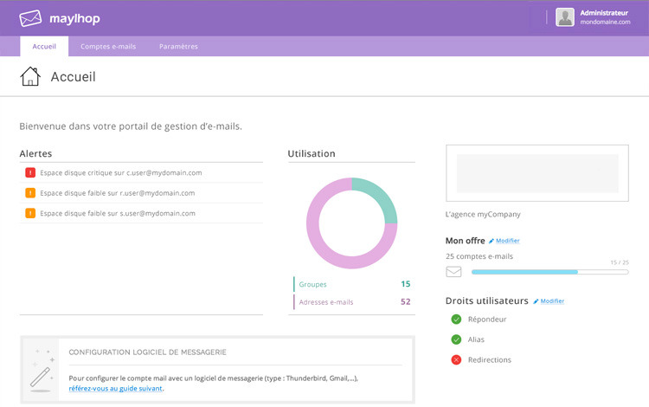Switch to the Accueil tab
Viewport: 649px width, 407px height.
pos(44,47)
